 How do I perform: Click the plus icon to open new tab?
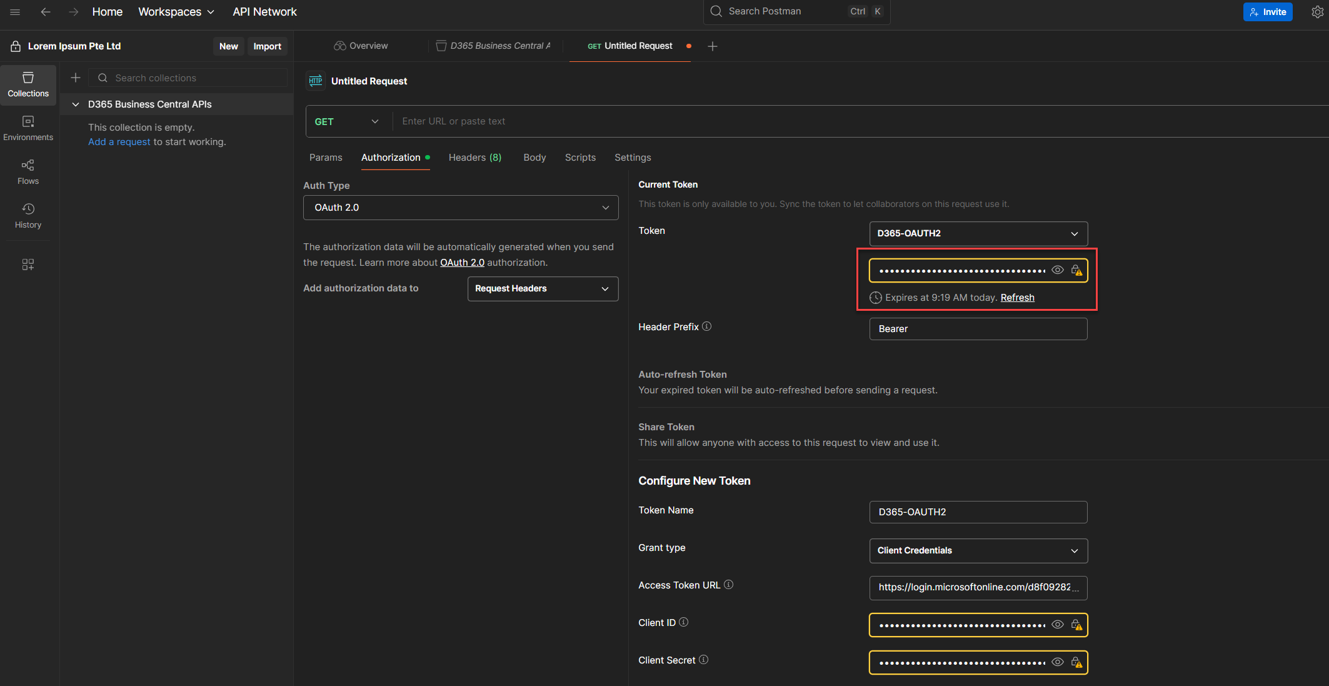pos(712,46)
